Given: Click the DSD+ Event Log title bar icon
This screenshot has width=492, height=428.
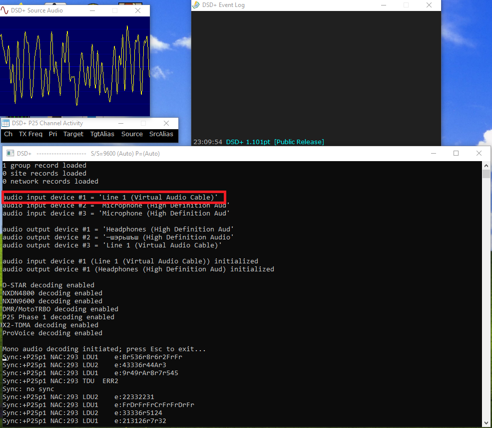Looking at the screenshot, I should [x=196, y=5].
